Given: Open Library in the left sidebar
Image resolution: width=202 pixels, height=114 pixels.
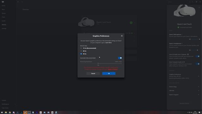Looking at the screenshot, I should tap(3, 13).
